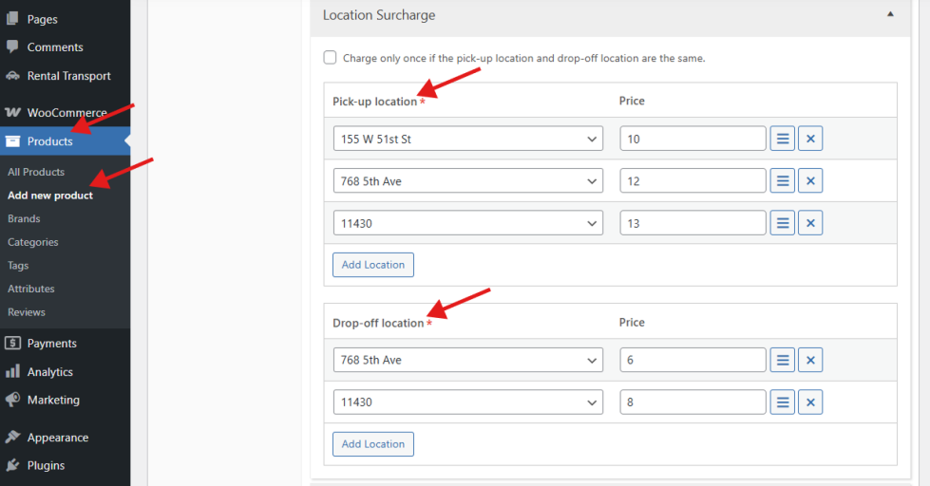Add Location under Drop-off location

(372, 443)
